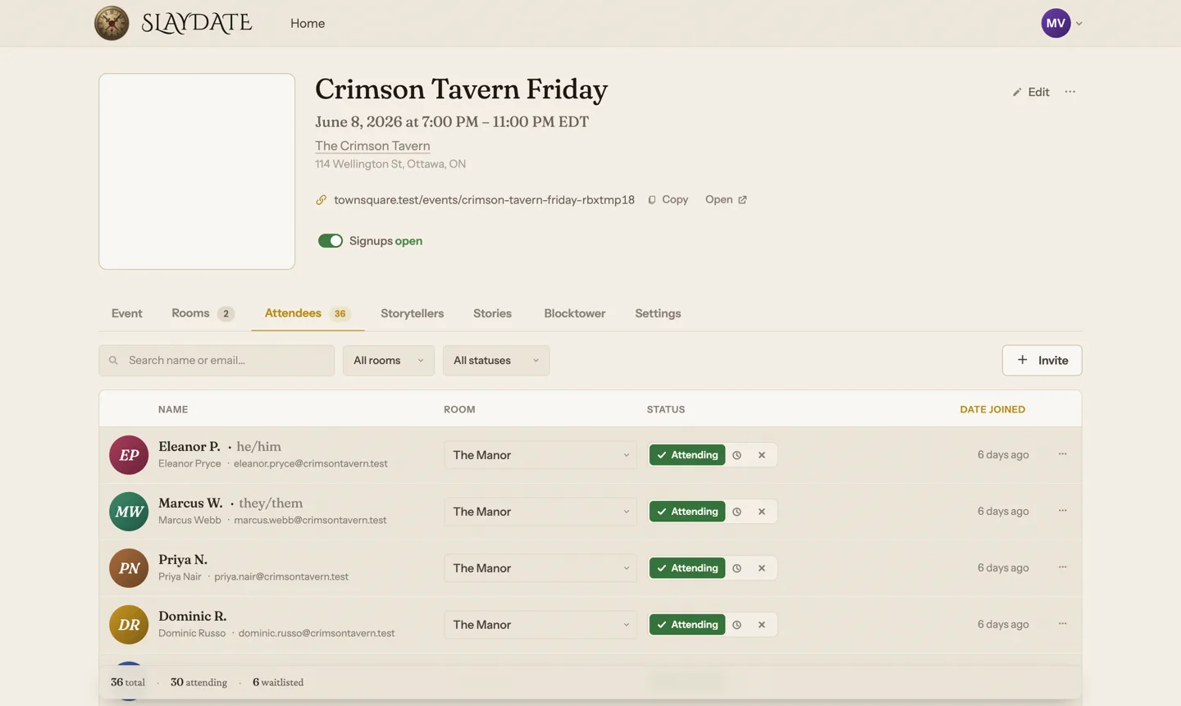Click the X decline icon for Marcus W.

[762, 512]
